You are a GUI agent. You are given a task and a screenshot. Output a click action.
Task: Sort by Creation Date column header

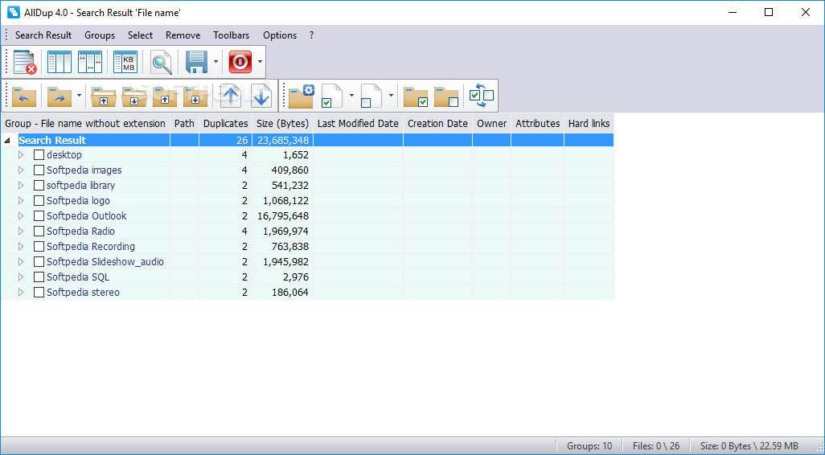(437, 124)
